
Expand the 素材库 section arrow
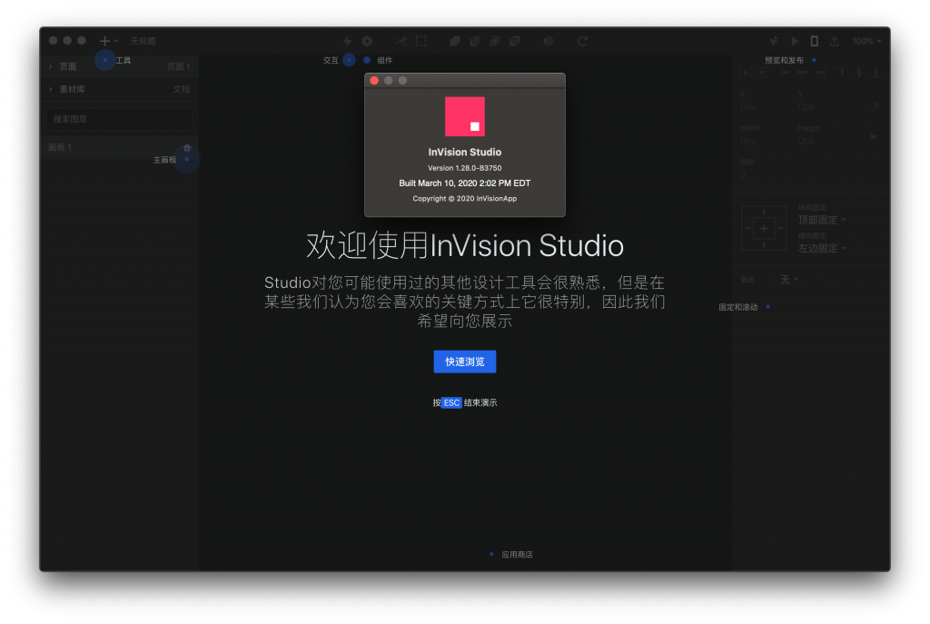point(51,89)
